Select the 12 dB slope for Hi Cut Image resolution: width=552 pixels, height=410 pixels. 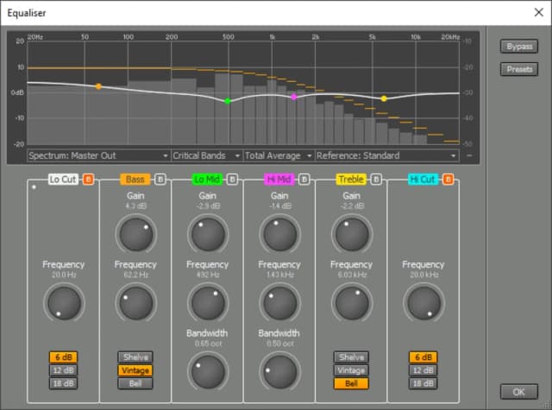click(423, 370)
